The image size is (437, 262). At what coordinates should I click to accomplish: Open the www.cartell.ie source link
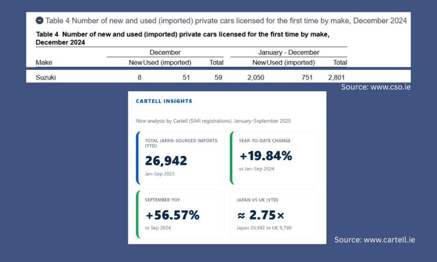pyautogui.click(x=374, y=240)
